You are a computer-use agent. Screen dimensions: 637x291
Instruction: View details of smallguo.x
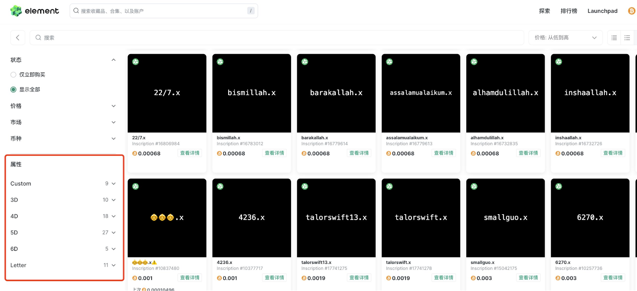(528, 277)
